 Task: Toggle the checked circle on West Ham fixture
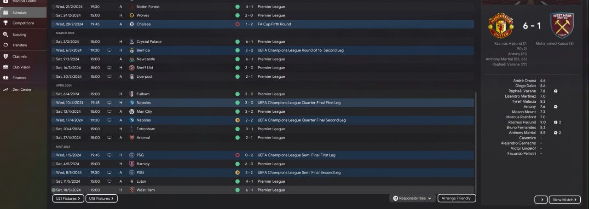tap(53, 190)
